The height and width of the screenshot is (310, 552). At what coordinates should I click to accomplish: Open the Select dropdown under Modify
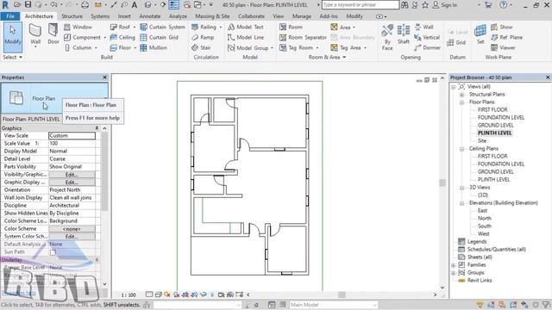(13, 57)
